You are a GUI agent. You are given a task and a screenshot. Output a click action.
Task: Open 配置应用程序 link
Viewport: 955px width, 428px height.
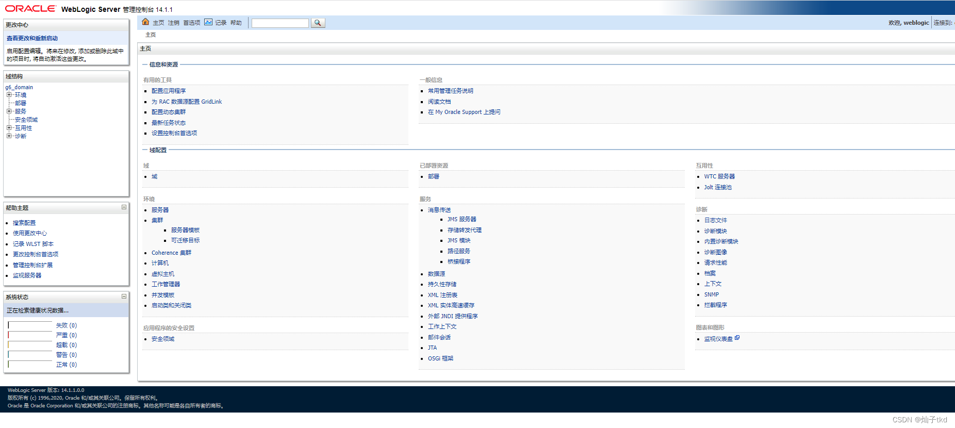[169, 91]
